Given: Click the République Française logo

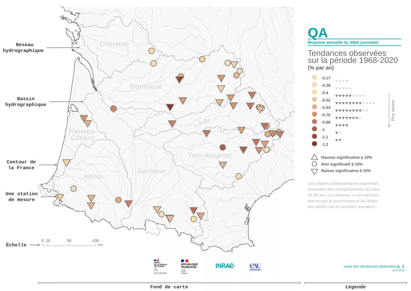Looking at the screenshot, I should click(x=189, y=266).
